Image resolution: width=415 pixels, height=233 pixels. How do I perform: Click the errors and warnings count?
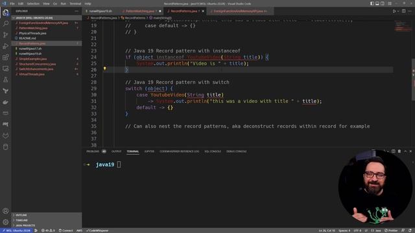48,230
